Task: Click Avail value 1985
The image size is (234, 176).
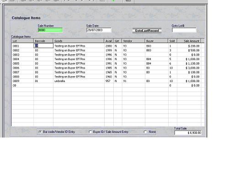Action: click(109, 68)
